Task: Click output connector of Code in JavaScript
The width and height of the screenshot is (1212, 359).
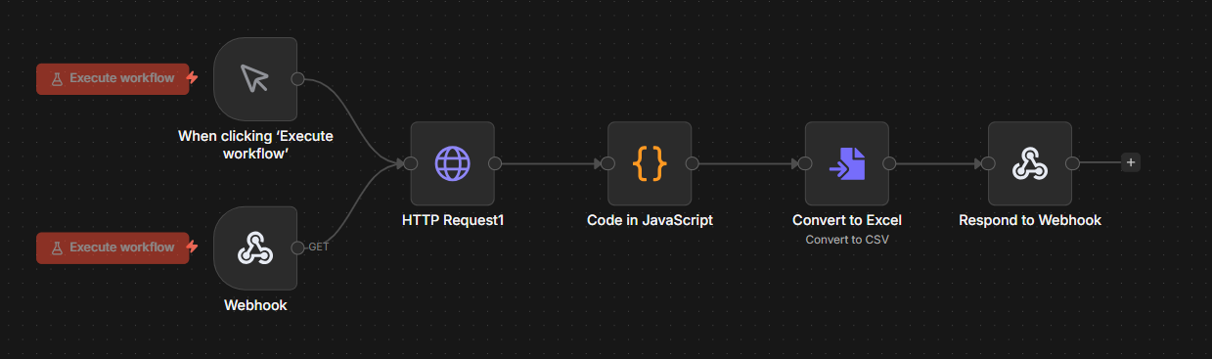Action: (692, 163)
